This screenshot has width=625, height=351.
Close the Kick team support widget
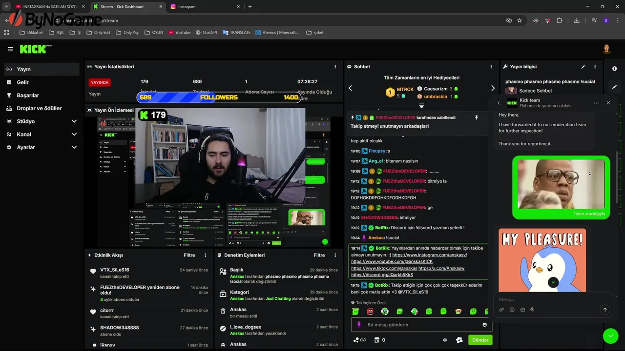click(x=608, y=103)
